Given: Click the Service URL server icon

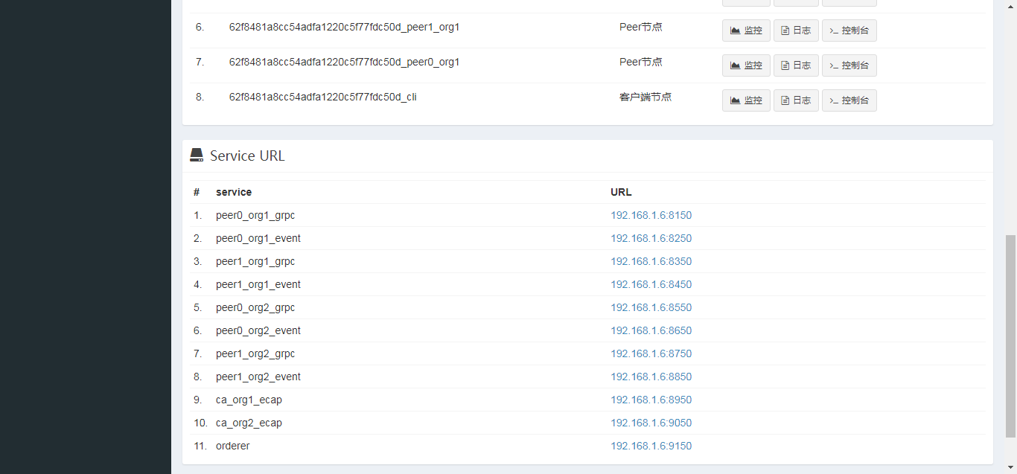Looking at the screenshot, I should pyautogui.click(x=197, y=156).
